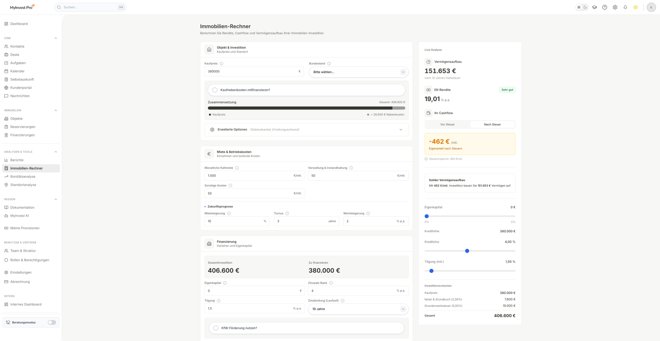Image resolution: width=660 pixels, height=341 pixels.
Task: Open Meine Provisionen
Action: [x=25, y=228]
